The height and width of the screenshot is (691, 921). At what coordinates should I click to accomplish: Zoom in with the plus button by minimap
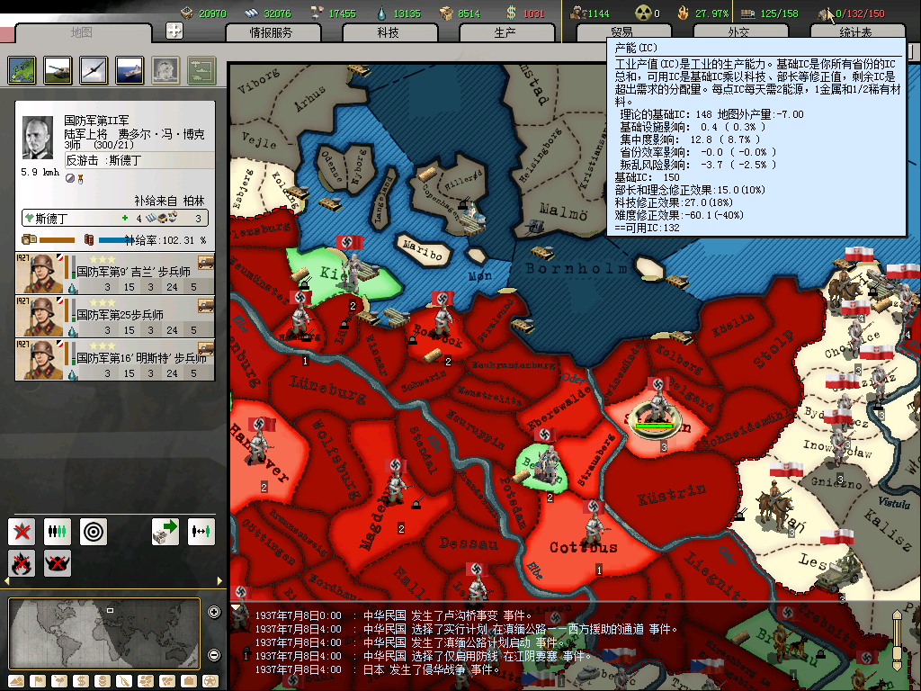pyautogui.click(x=214, y=612)
